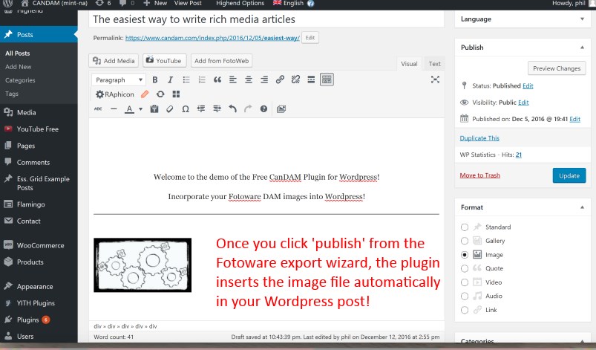Align text left
This screenshot has height=350, width=596.
point(233,80)
